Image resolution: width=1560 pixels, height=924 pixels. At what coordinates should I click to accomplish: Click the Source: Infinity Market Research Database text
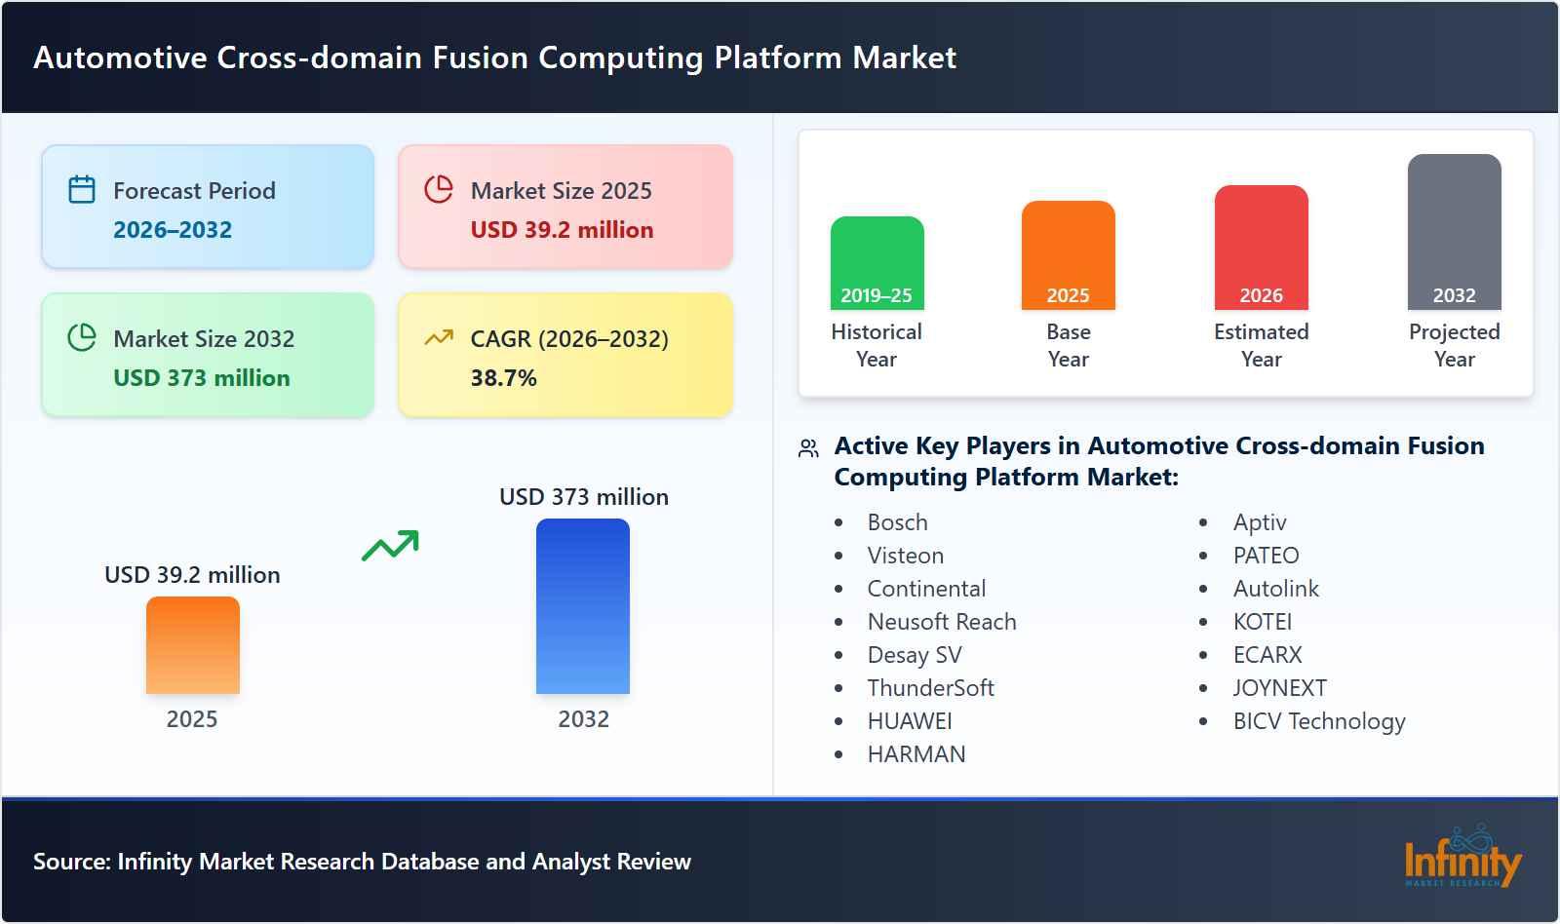362,862
